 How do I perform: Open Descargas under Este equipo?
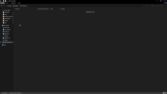pos(7,28)
